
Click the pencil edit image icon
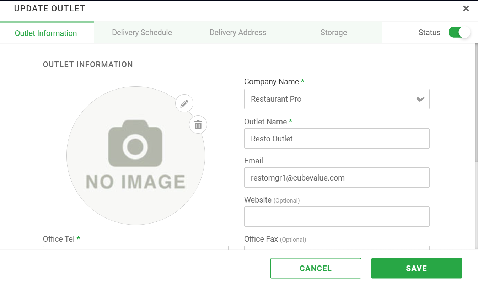point(184,104)
